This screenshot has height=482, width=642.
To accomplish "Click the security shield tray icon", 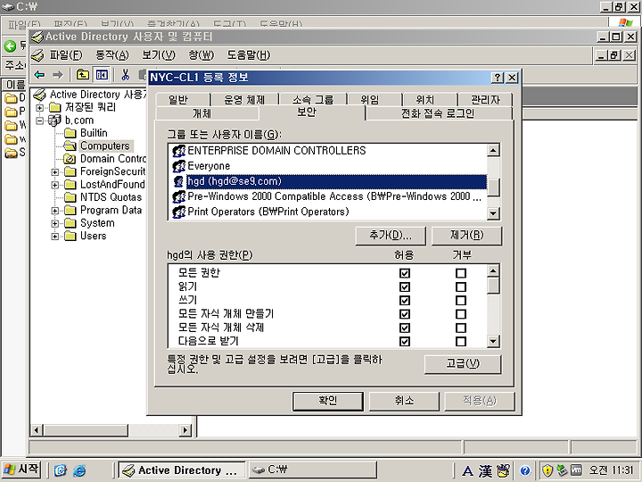I will click(x=547, y=470).
